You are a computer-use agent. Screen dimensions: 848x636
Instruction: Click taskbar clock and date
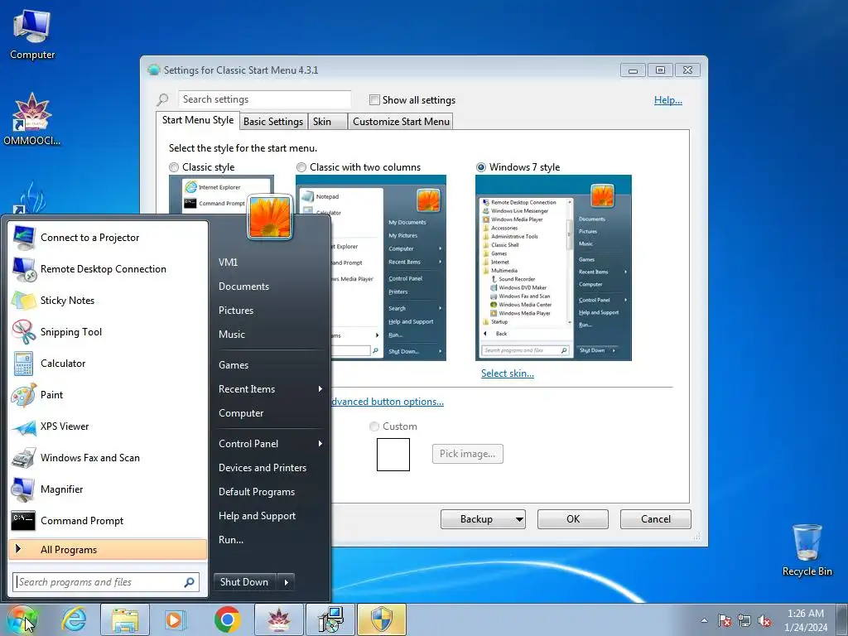click(805, 620)
